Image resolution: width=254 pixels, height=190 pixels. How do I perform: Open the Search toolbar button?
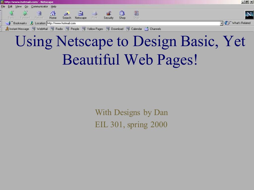click(67, 15)
